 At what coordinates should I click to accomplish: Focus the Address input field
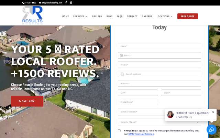pyautogui.click(x=159, y=83)
